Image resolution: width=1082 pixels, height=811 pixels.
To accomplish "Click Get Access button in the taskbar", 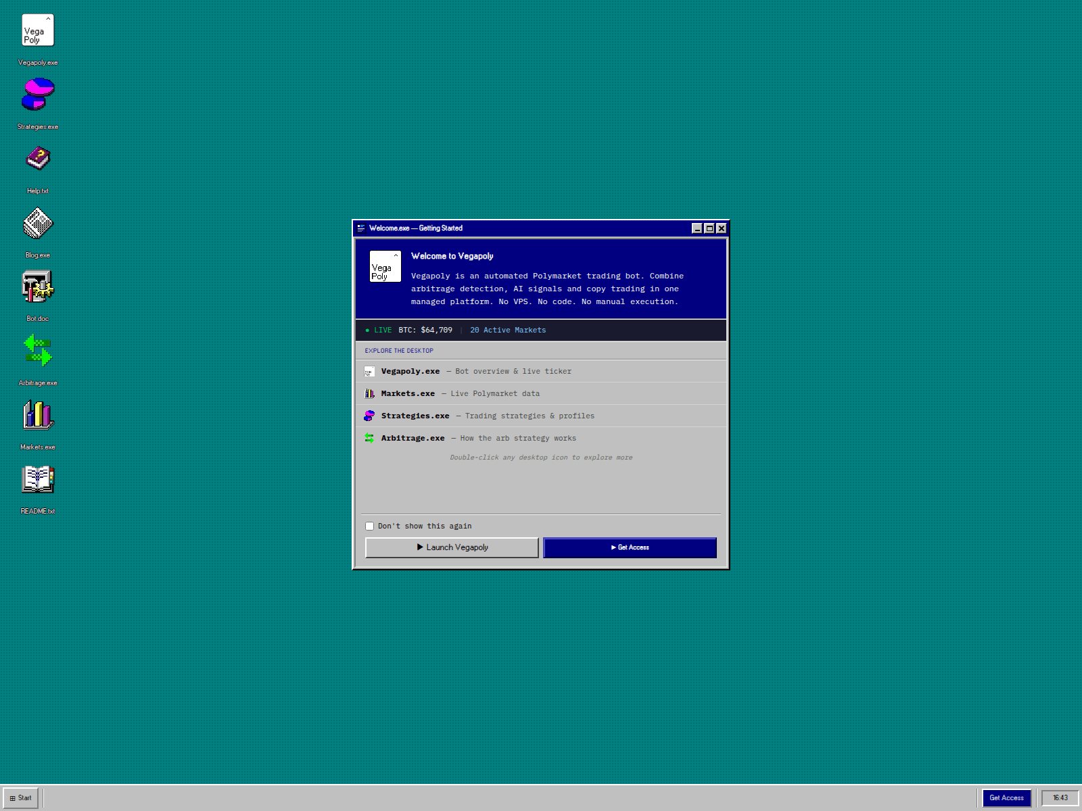I will click(x=1006, y=798).
